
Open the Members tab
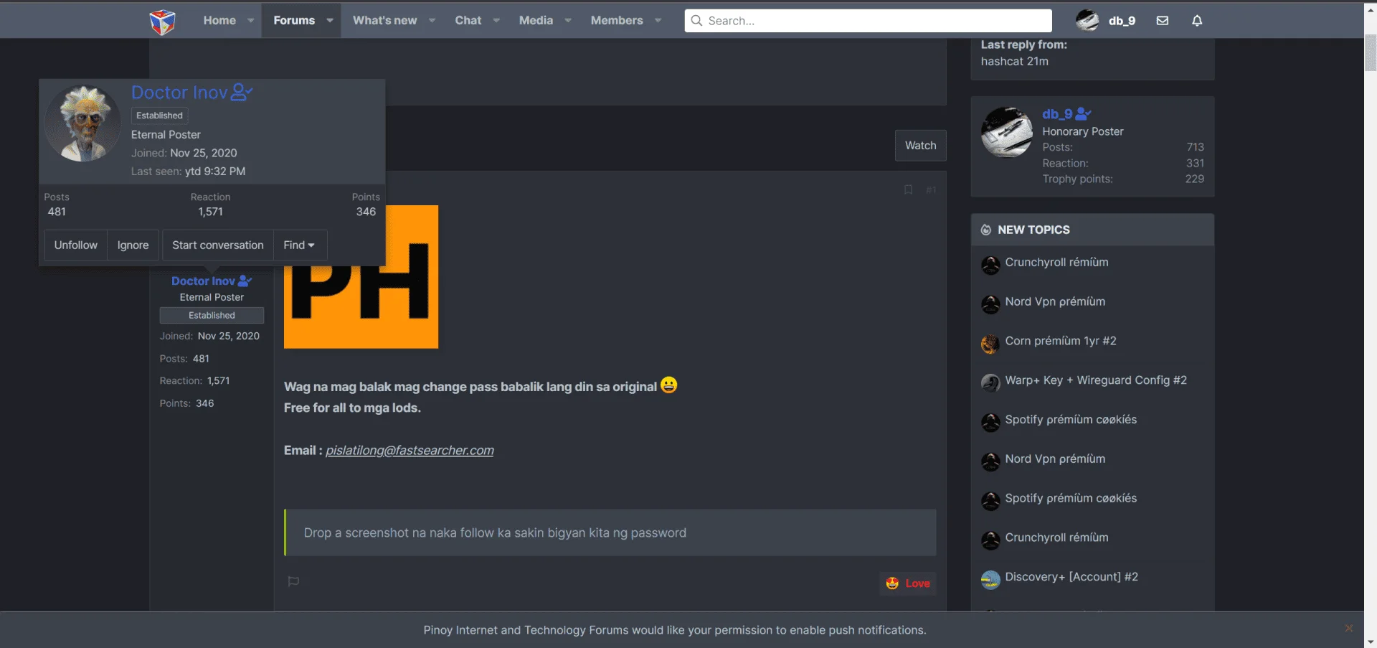point(617,21)
